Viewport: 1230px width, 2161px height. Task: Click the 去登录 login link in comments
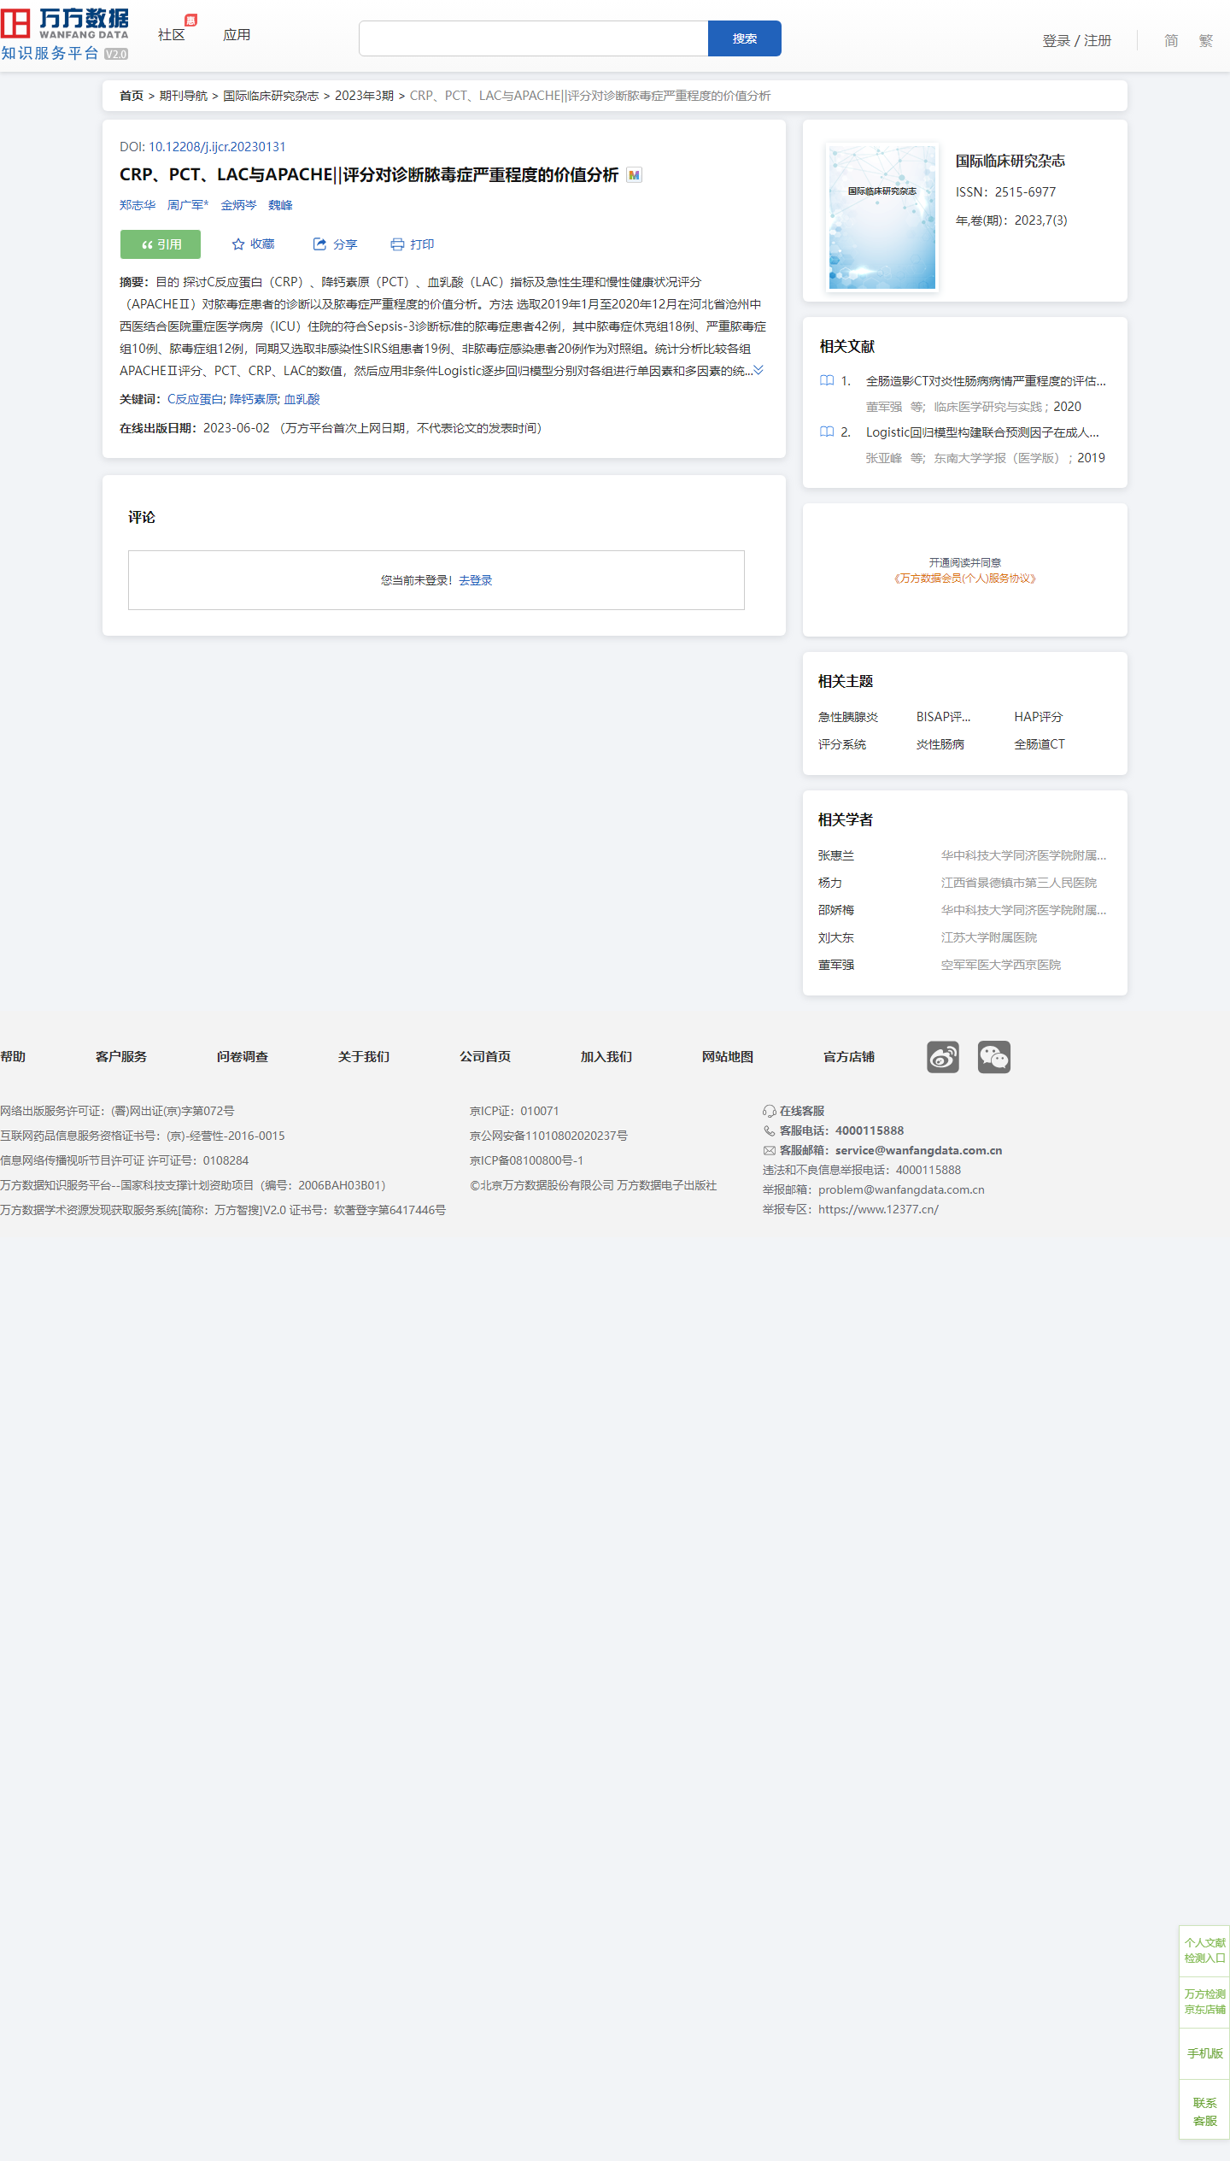coord(476,580)
